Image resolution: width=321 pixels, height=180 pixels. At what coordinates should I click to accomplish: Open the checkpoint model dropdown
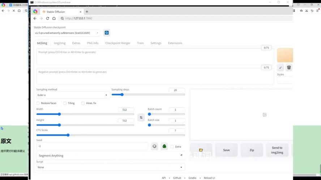coord(67,33)
